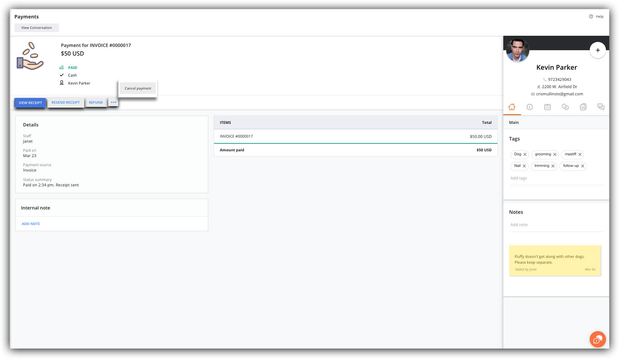Open the payments coins tab icon
This screenshot has width=619, height=359.
(565, 107)
